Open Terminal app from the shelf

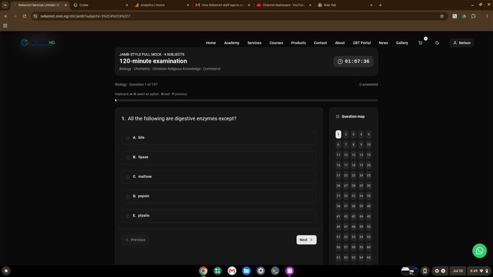click(275, 271)
